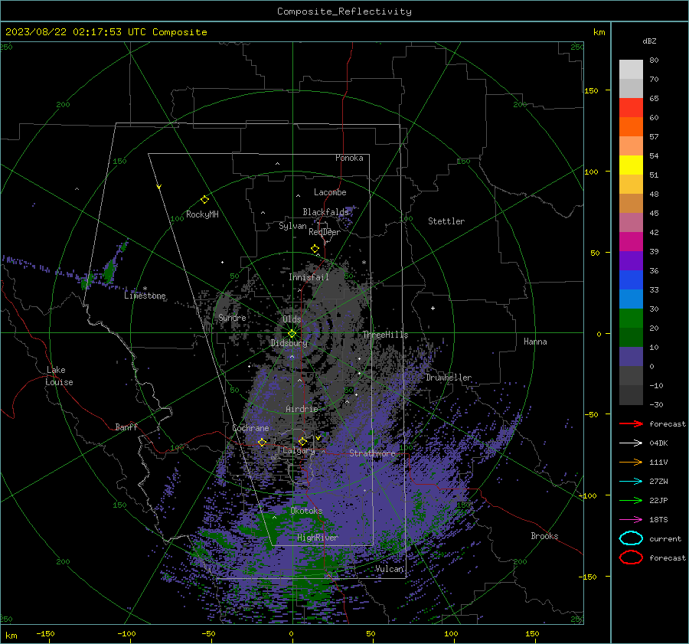Click the 150 value on right km axis
Screen dimensions: 689x644
tap(592, 90)
